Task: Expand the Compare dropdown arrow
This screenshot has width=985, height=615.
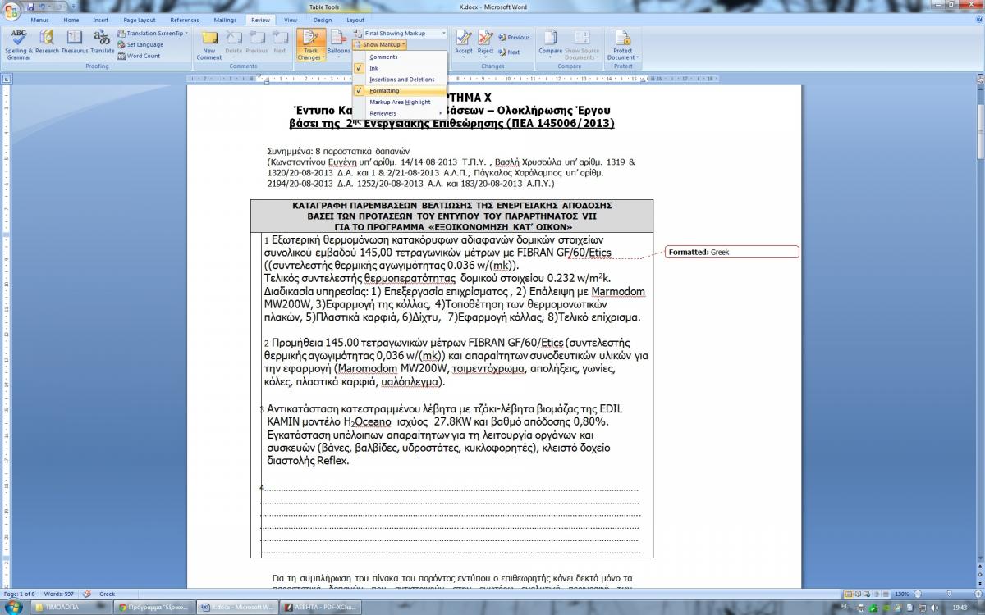Action: coord(551,57)
